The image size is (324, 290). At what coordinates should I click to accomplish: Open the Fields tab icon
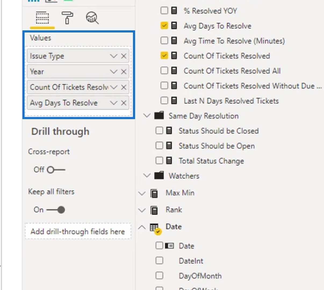click(x=42, y=18)
